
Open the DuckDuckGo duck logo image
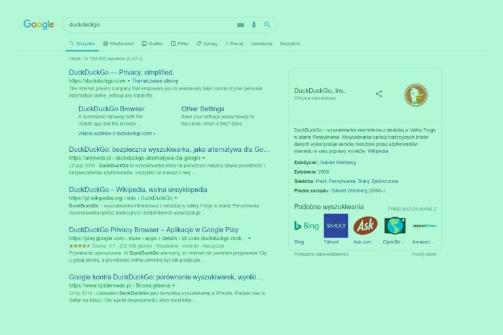pos(416,96)
